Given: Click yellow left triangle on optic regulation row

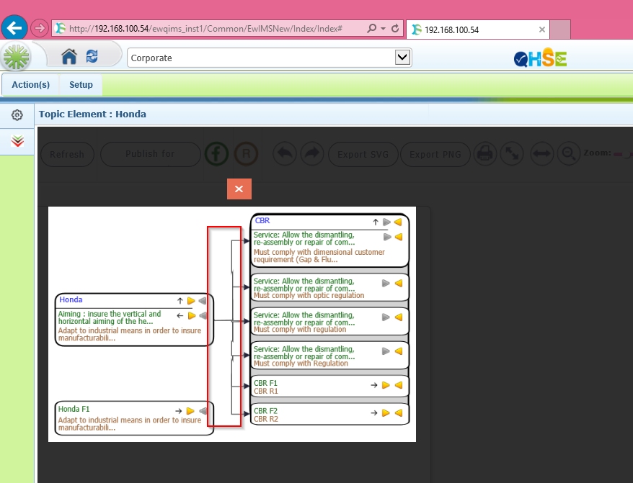Looking at the screenshot, I should click(399, 283).
